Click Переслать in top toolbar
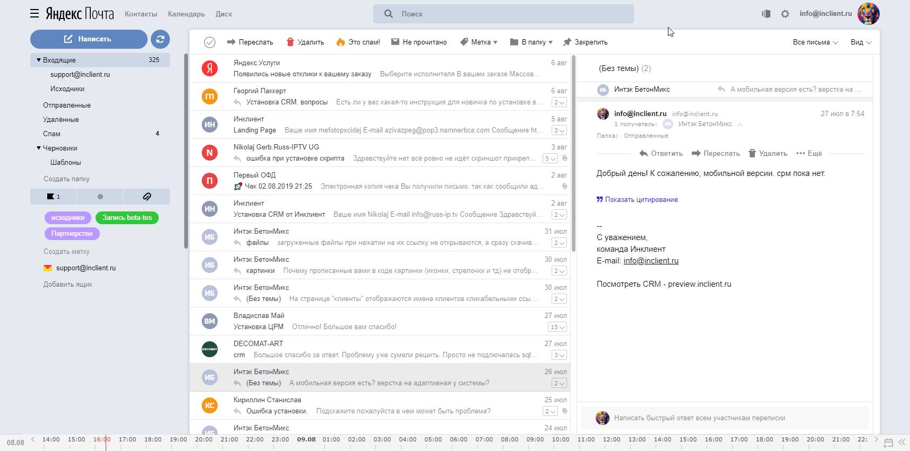The image size is (910, 451). click(250, 42)
